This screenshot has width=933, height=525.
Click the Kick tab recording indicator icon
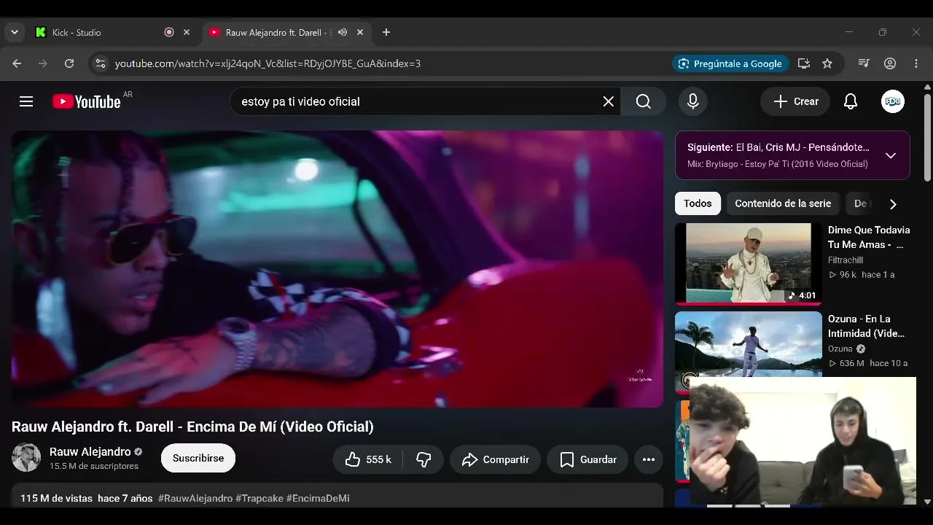tap(169, 32)
